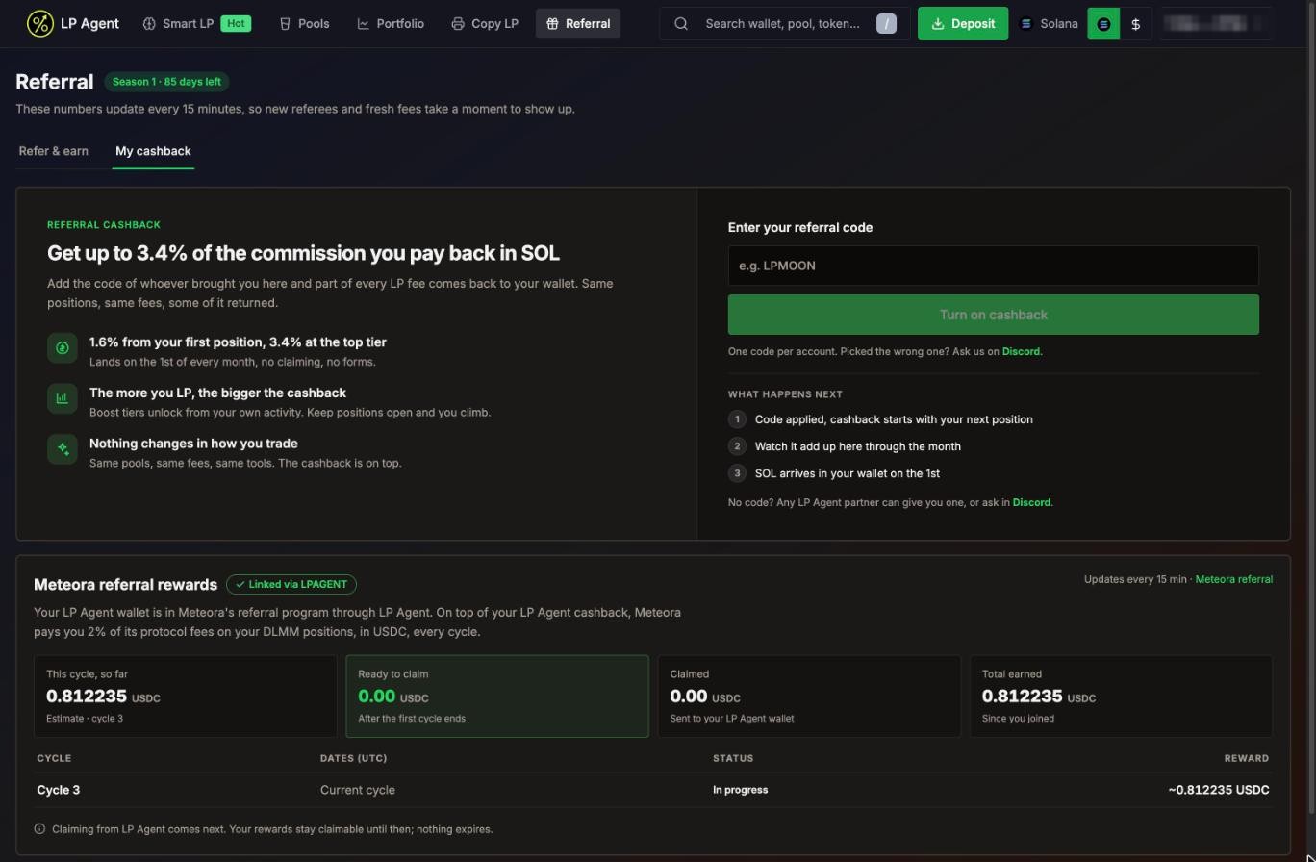The width and height of the screenshot is (1316, 862).
Task: Open the Meteora referral link
Action: tap(1233, 579)
